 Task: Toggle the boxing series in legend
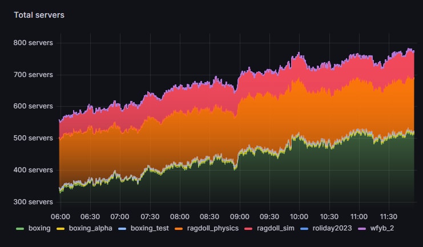click(39, 228)
